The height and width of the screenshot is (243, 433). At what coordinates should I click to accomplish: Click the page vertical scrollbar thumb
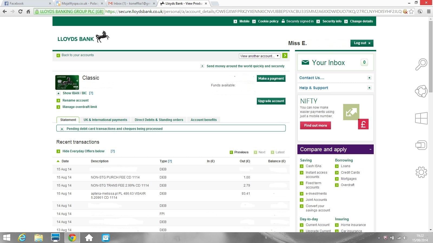(431, 57)
